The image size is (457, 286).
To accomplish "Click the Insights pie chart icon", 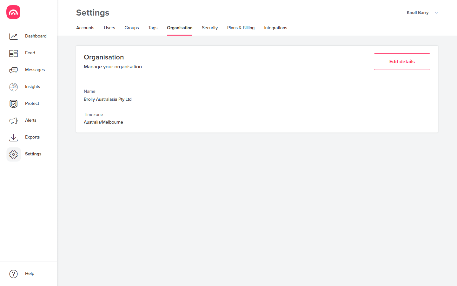I will click(13, 87).
